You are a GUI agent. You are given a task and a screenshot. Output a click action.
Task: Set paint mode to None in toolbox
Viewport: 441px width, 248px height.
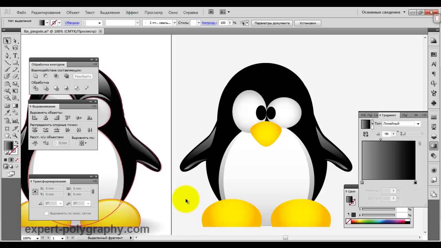(17, 160)
